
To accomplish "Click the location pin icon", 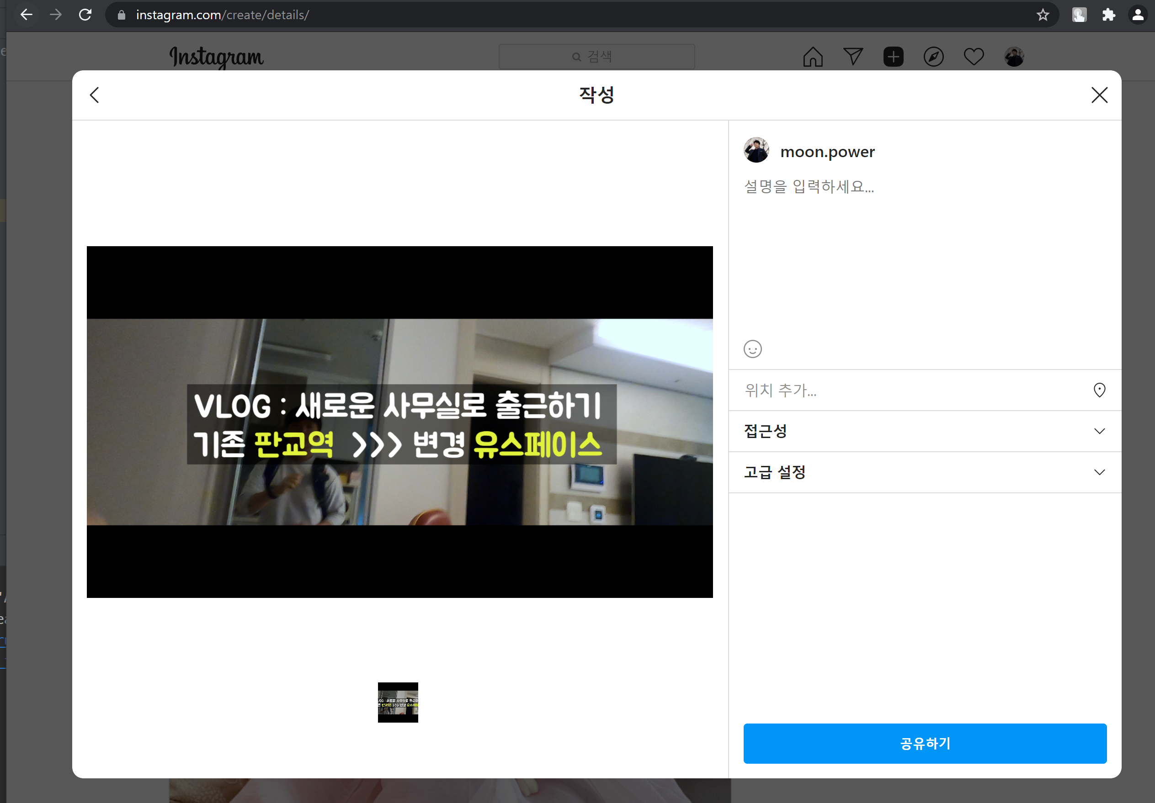I will 1099,390.
